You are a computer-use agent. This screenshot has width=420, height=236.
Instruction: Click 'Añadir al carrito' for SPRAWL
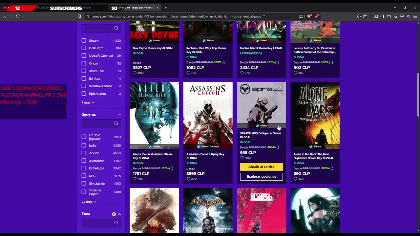[261, 167]
